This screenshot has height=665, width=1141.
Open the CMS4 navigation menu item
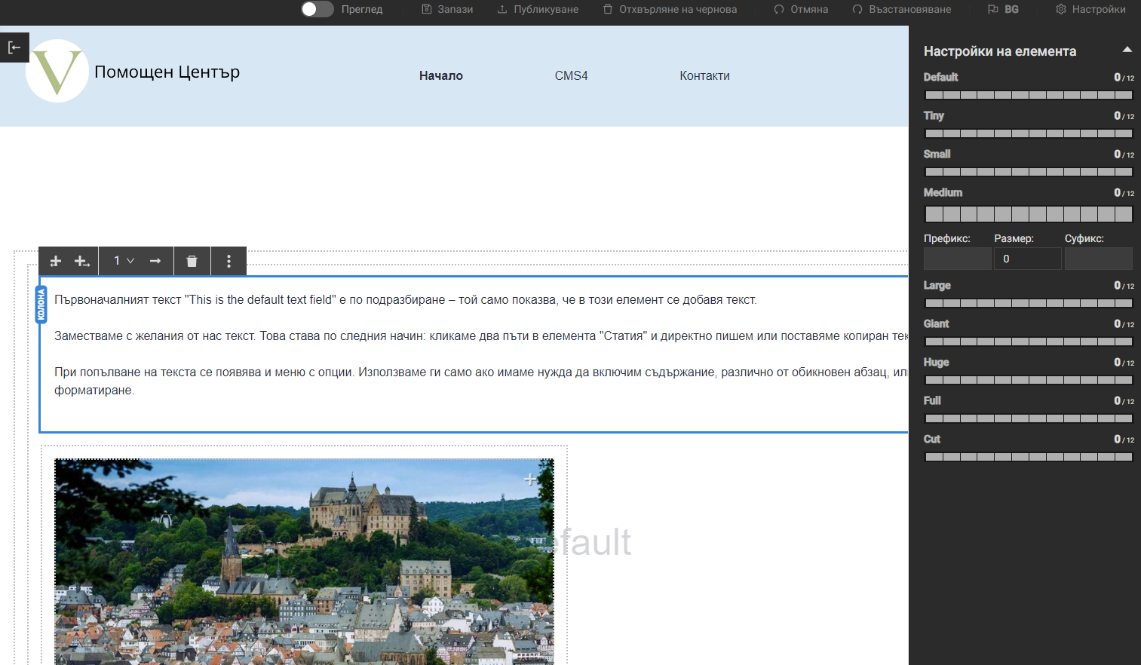coord(571,75)
